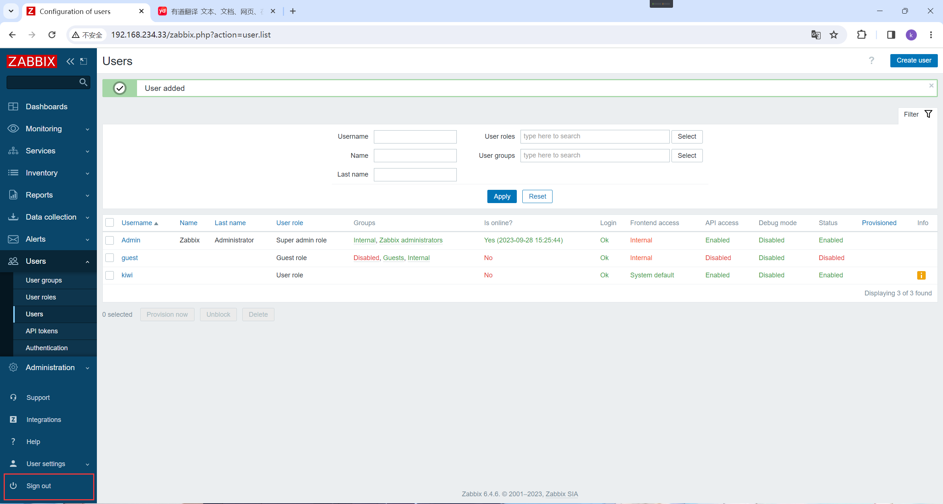943x504 pixels.
Task: Click the Administration gear icon
Action: 13,367
